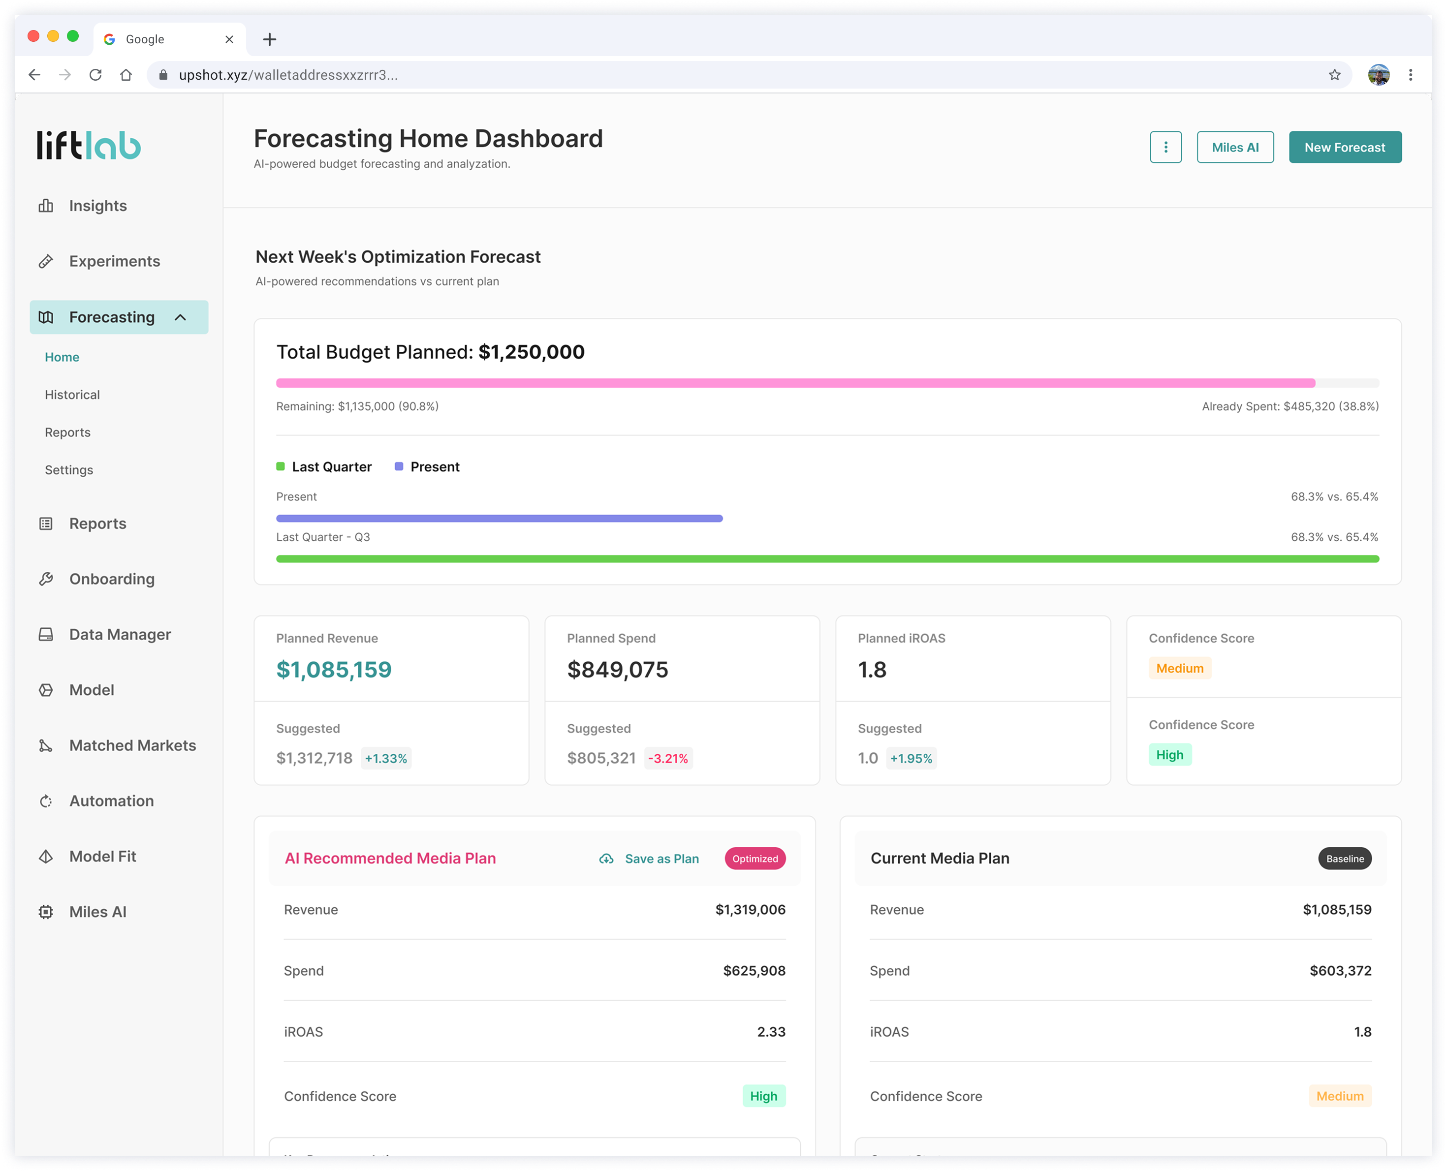The width and height of the screenshot is (1447, 1171).
Task: Open Chrome's three-dot browser menu
Action: [1410, 75]
